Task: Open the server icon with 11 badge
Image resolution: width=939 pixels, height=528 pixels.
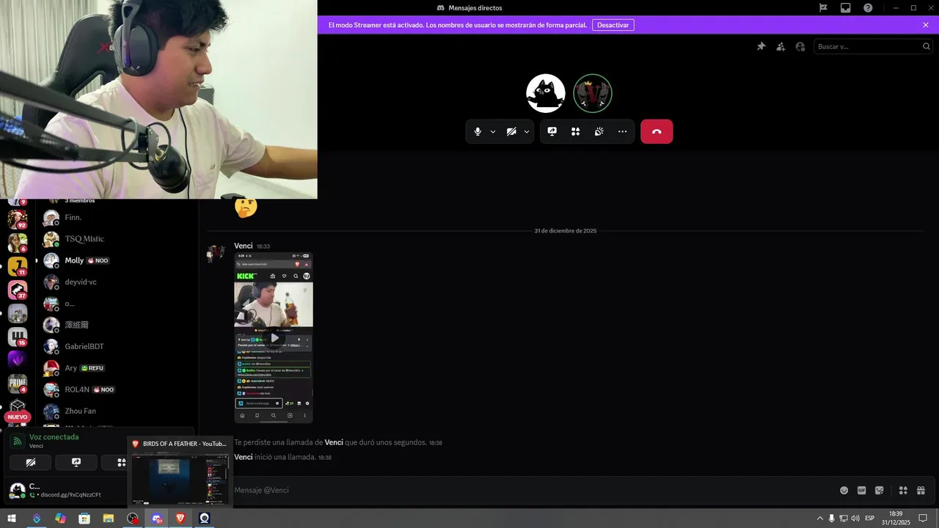Action: tap(18, 266)
